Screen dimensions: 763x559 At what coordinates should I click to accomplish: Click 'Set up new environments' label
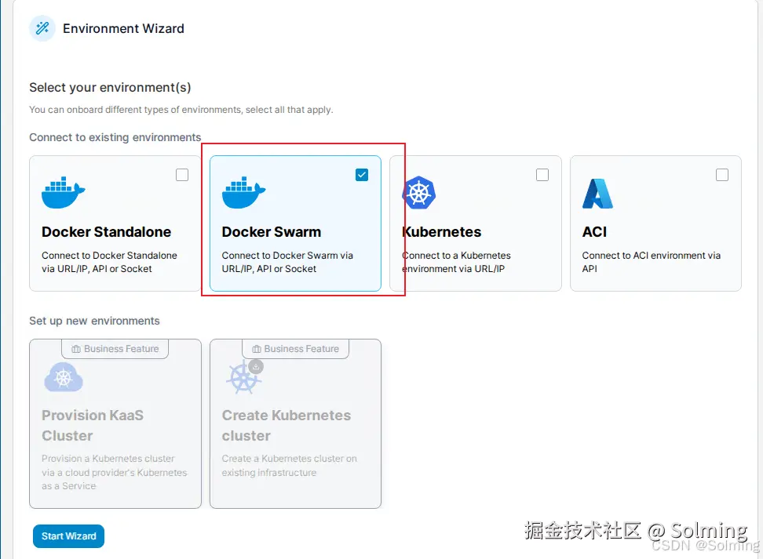(94, 321)
